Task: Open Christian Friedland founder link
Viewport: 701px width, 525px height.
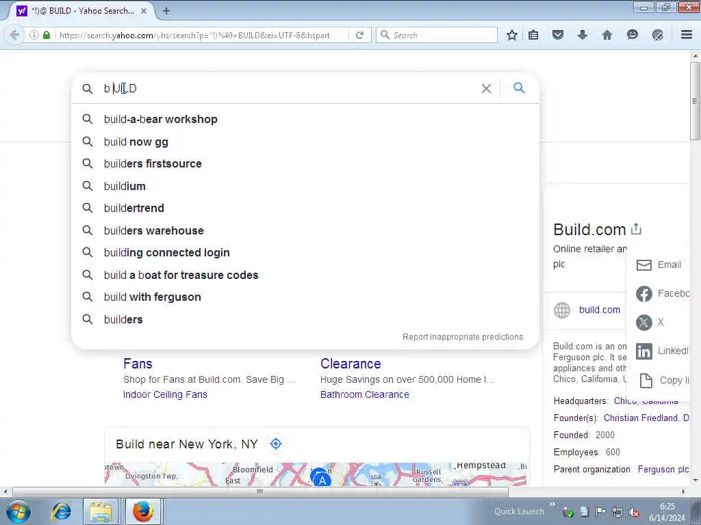Action: (641, 418)
